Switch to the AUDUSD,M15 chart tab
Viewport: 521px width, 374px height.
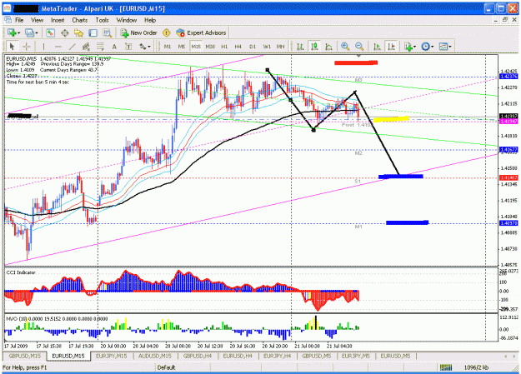pos(154,356)
